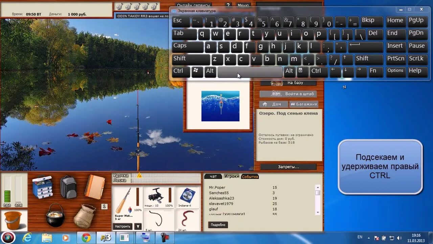Open the media player taskbar icon
The height and width of the screenshot is (244, 433).
point(66,238)
